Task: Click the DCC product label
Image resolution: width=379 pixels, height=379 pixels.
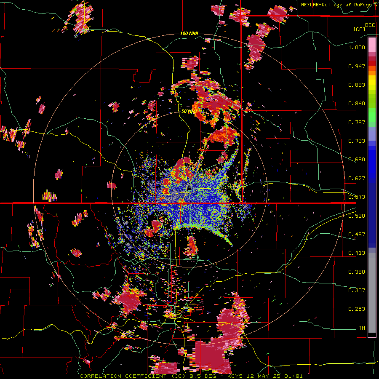Action: click(x=370, y=25)
